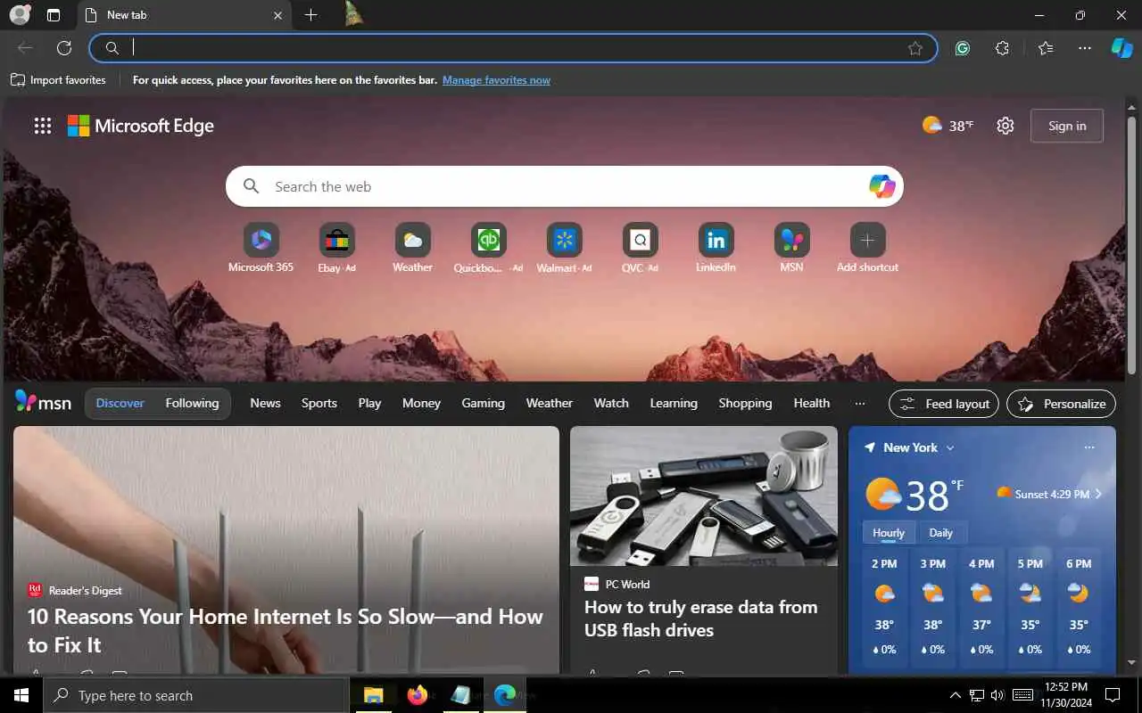Add page to favorites with the star icon
The width and height of the screenshot is (1142, 713).
(x=915, y=48)
